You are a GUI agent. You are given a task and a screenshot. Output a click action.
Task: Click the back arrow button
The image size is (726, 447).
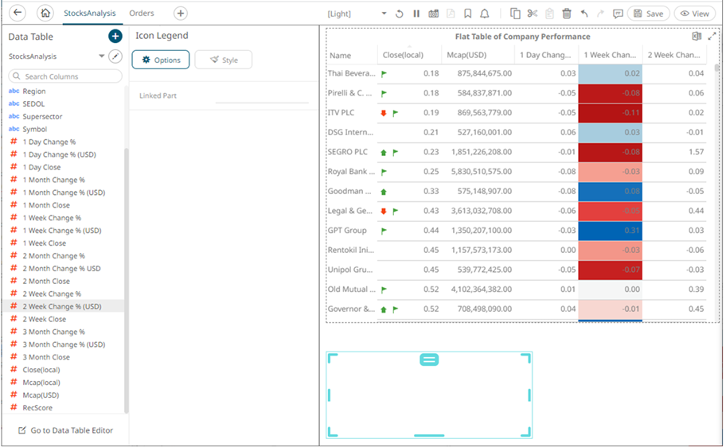click(18, 14)
